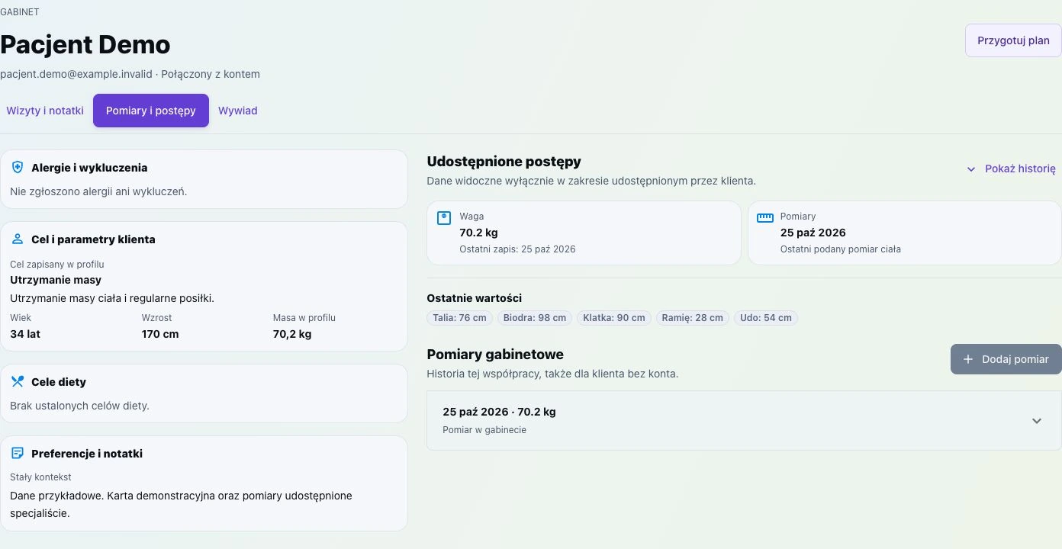Click the Przygotuj plan button
Screen dimensions: 1062x549
pos(1013,40)
